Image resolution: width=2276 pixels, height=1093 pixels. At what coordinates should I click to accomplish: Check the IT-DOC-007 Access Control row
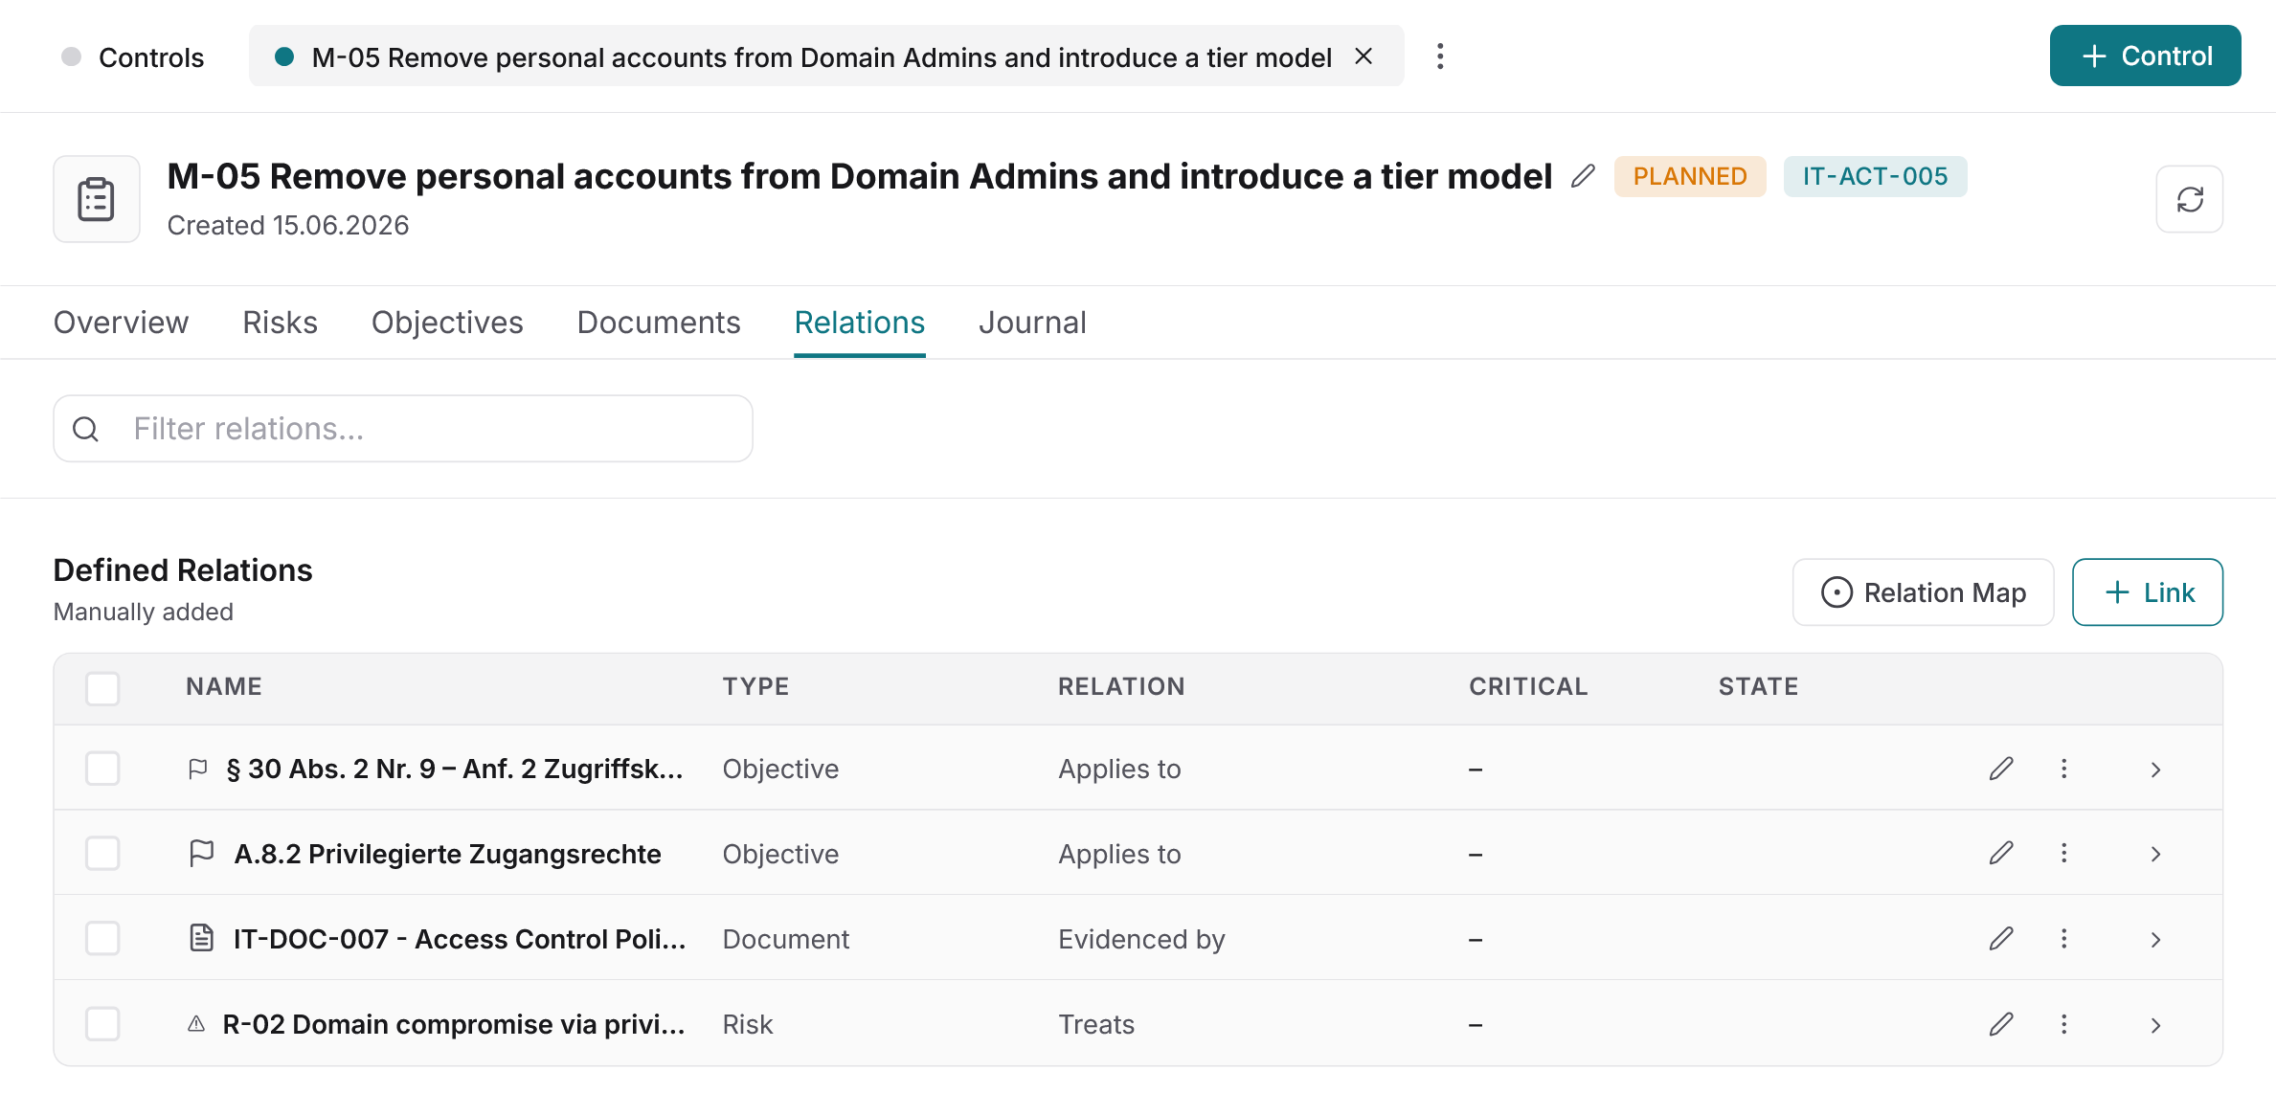click(102, 938)
